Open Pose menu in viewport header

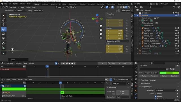pyautogui.click(x=34, y=7)
